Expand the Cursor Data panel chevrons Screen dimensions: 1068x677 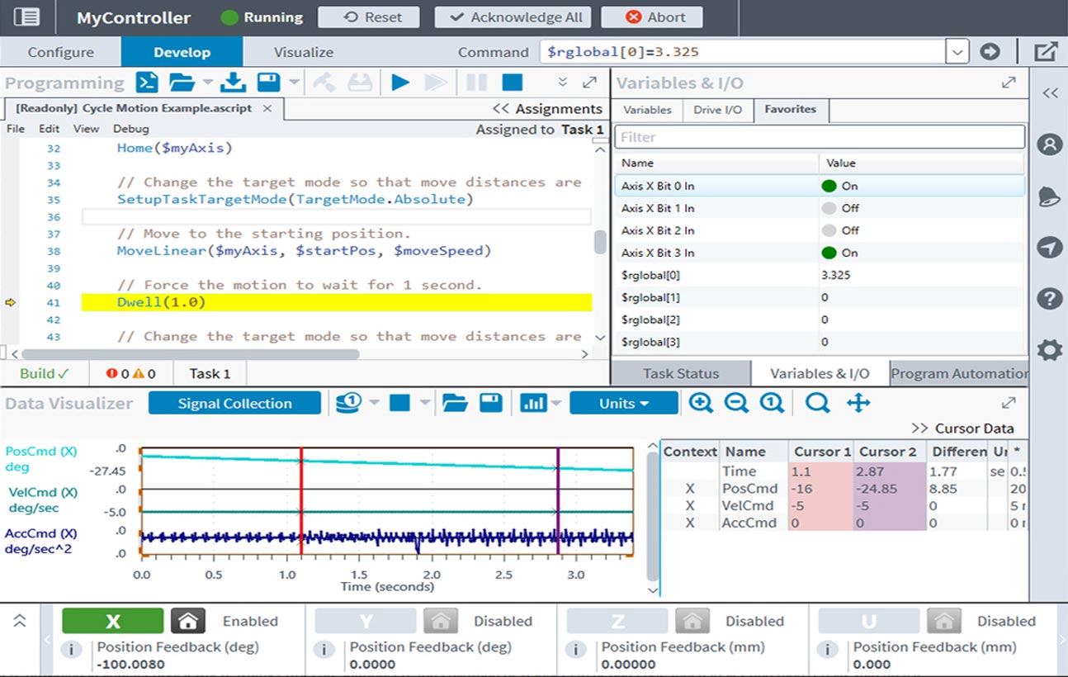919,428
